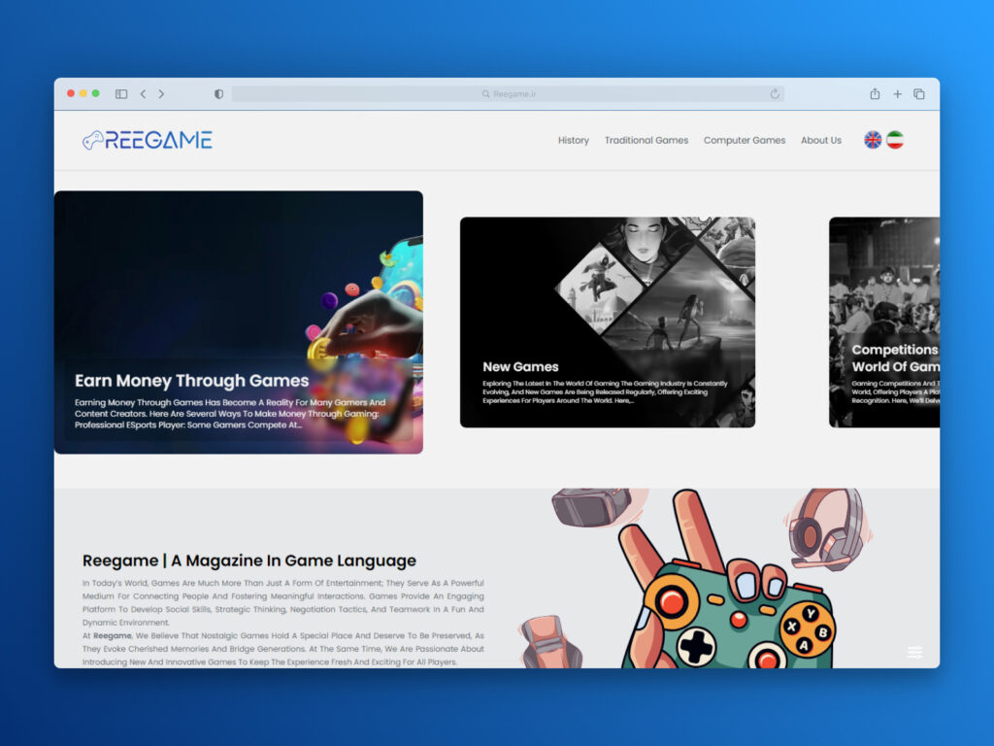Click the privacy shield icon beside address bar
This screenshot has width=994, height=746.
[218, 94]
